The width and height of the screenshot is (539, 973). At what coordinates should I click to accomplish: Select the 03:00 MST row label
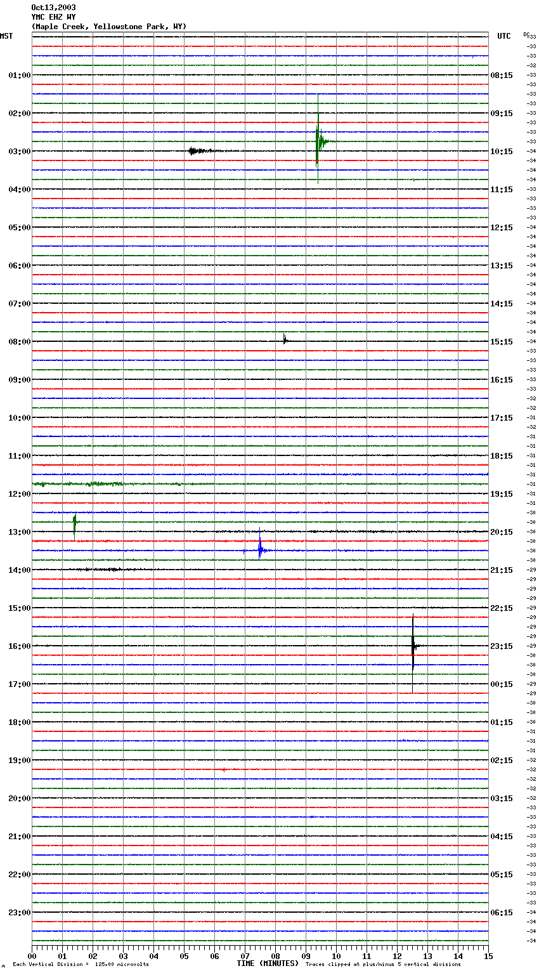[x=20, y=152]
